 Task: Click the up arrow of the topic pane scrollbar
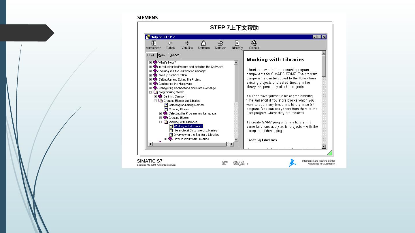coord(324,53)
